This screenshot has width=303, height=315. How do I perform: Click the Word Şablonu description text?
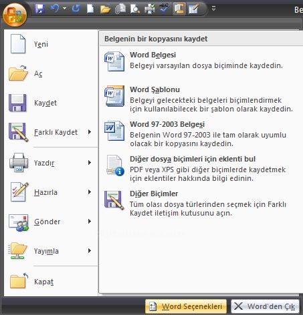tap(211, 105)
